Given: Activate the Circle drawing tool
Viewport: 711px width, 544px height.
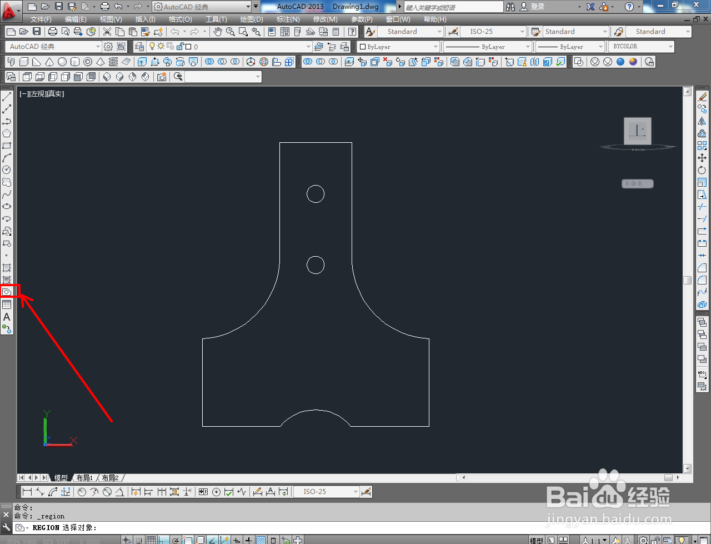Looking at the screenshot, I should tap(7, 170).
